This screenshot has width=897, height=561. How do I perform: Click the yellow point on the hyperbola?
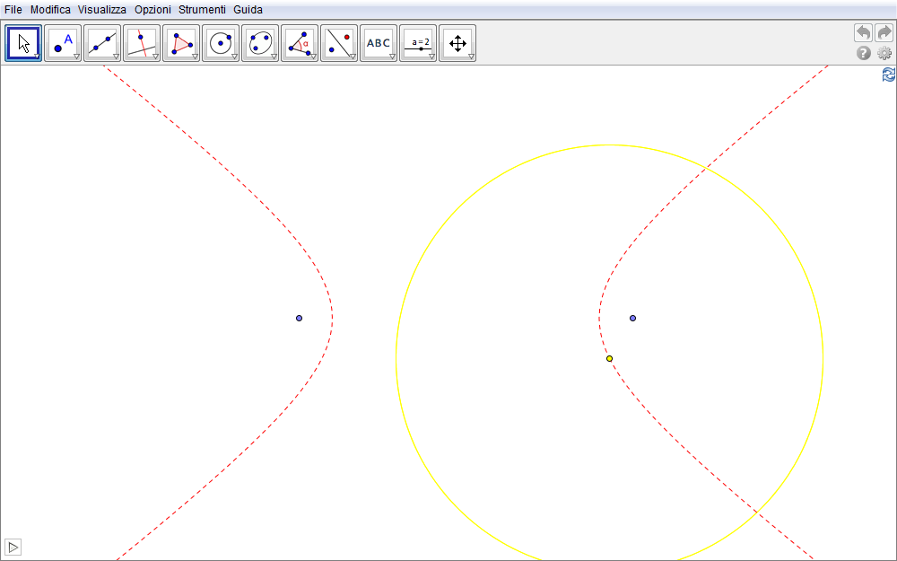610,359
